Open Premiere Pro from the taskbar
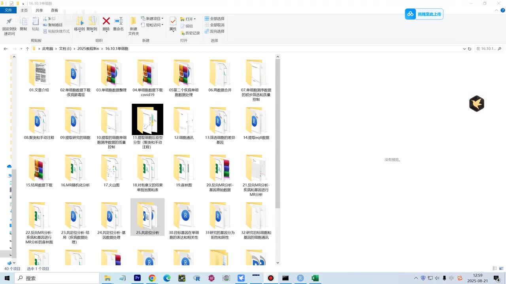Screen dimensions: 506x284 point(137,278)
